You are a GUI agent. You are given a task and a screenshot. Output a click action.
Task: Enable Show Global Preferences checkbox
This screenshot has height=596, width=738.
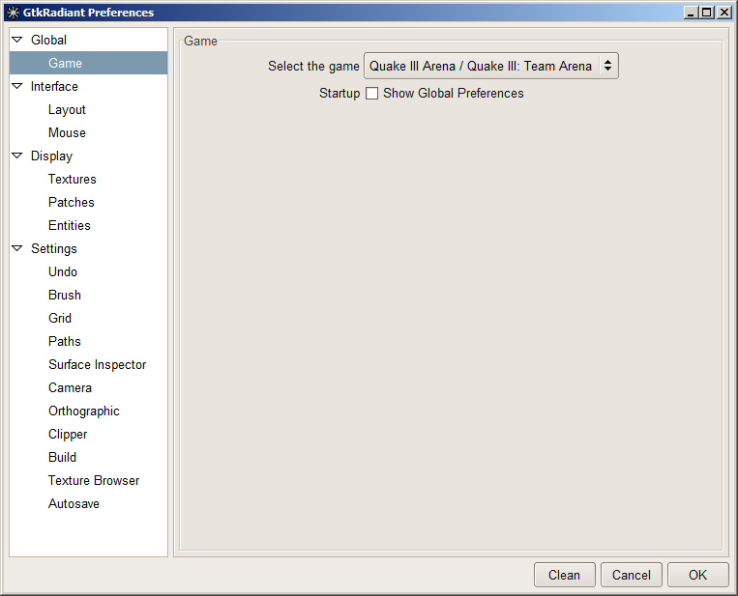(371, 93)
